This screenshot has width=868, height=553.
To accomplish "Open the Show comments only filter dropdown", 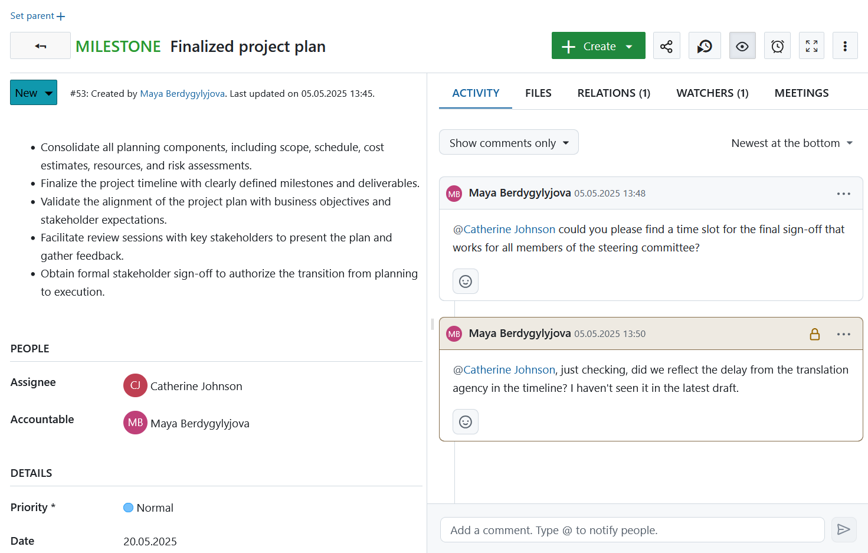I will click(508, 142).
